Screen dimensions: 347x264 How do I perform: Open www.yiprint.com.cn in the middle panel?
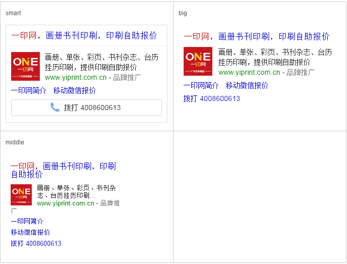66,203
